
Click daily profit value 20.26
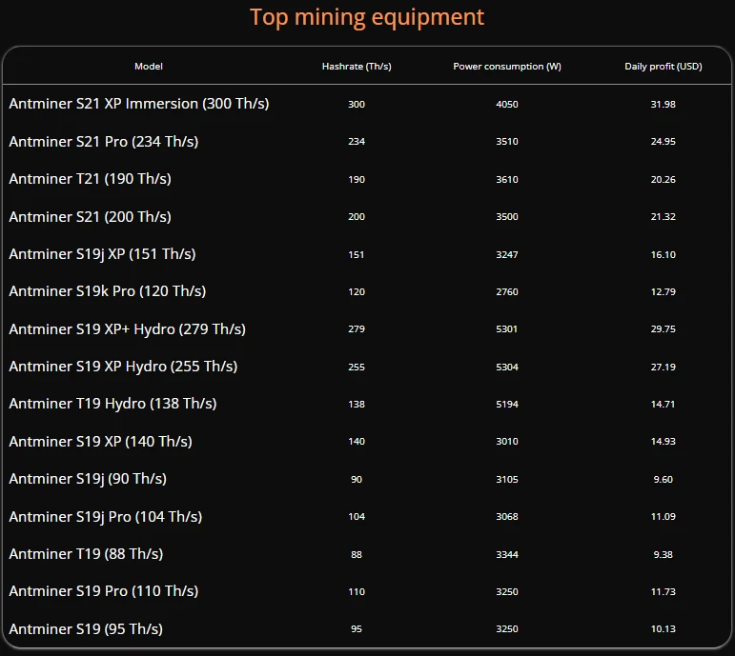pos(663,179)
